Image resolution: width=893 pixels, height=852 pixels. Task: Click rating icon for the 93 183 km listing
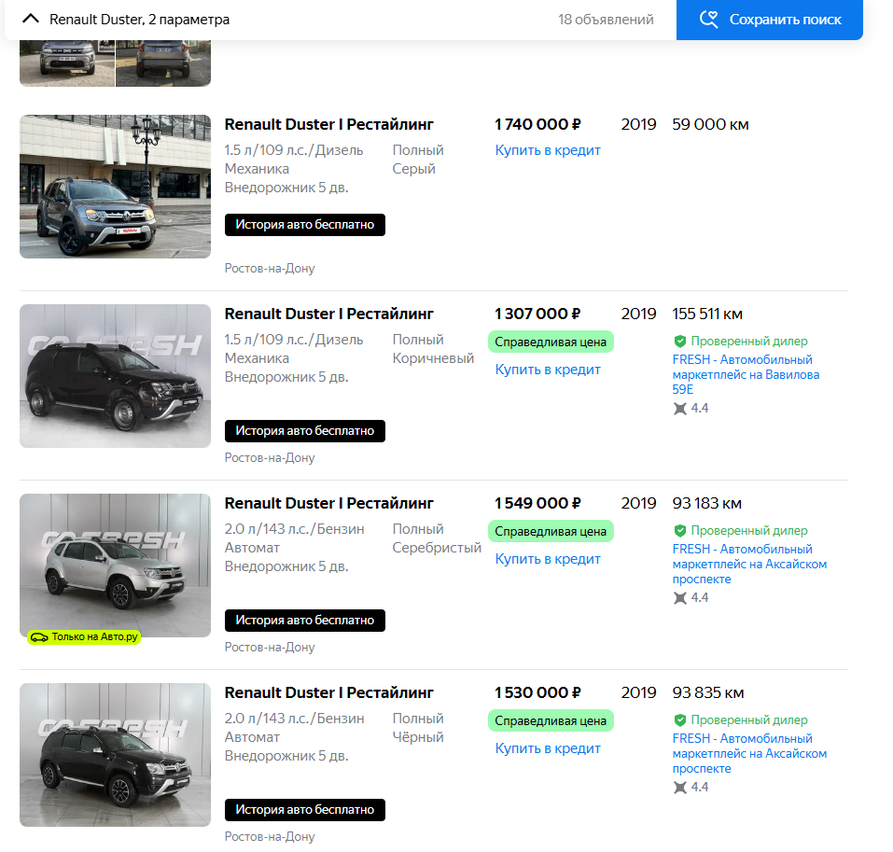(680, 598)
